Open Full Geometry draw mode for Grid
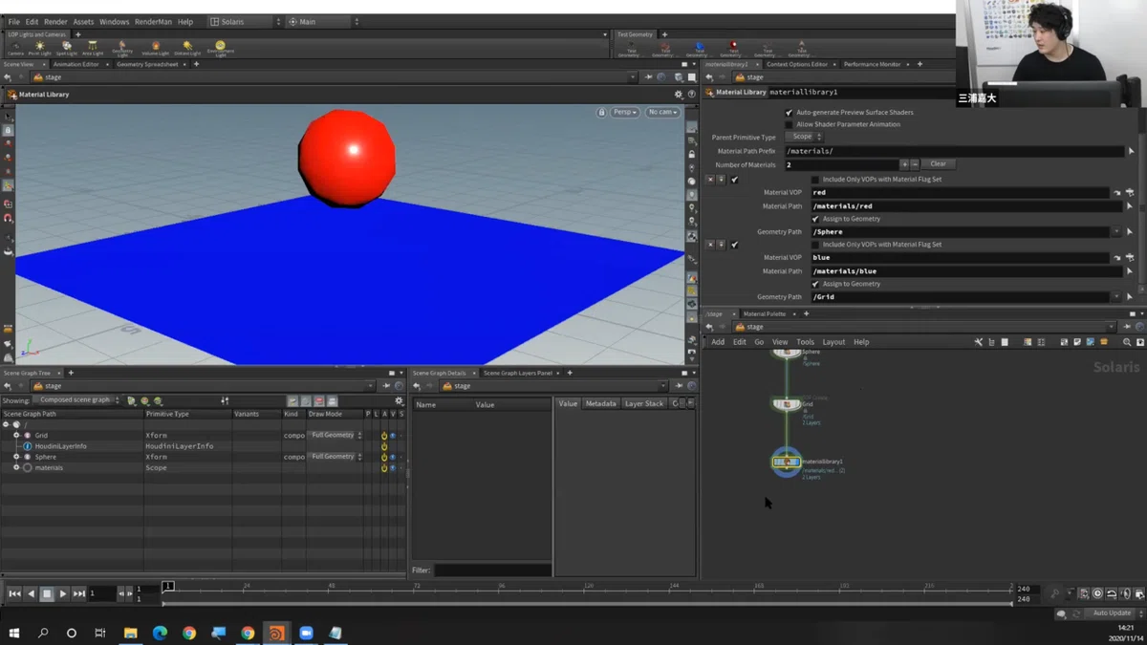The height and width of the screenshot is (645, 1147). [335, 436]
